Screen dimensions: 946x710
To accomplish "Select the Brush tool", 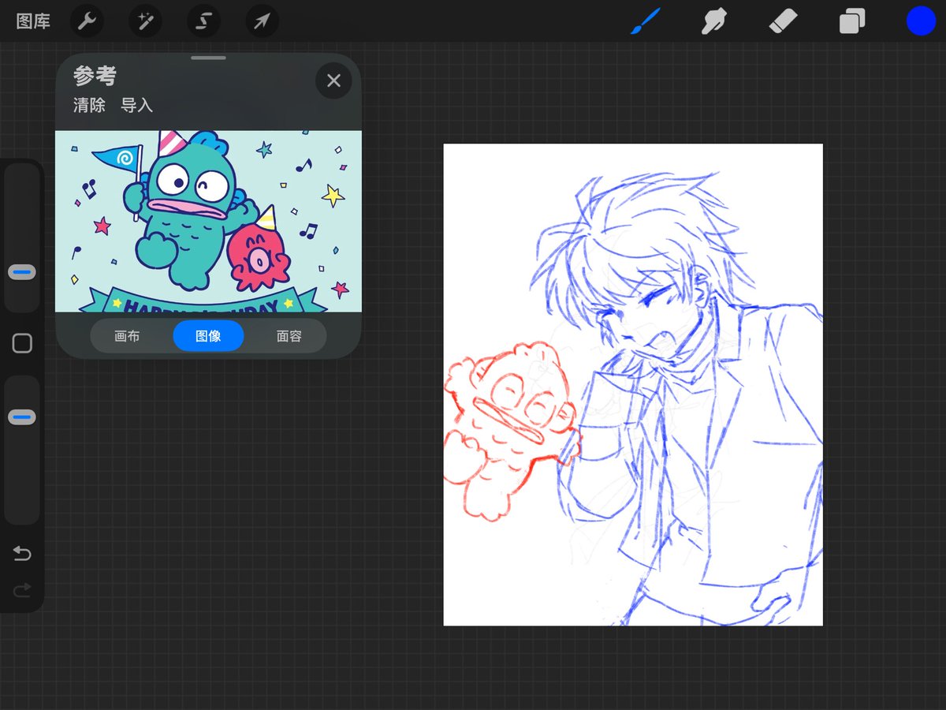I will pyautogui.click(x=645, y=21).
